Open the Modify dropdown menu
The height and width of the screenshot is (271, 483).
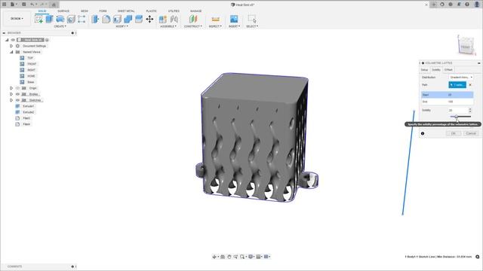tap(122, 26)
